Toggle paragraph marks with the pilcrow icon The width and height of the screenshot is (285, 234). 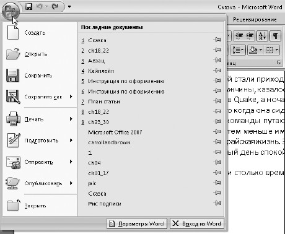tap(275, 36)
